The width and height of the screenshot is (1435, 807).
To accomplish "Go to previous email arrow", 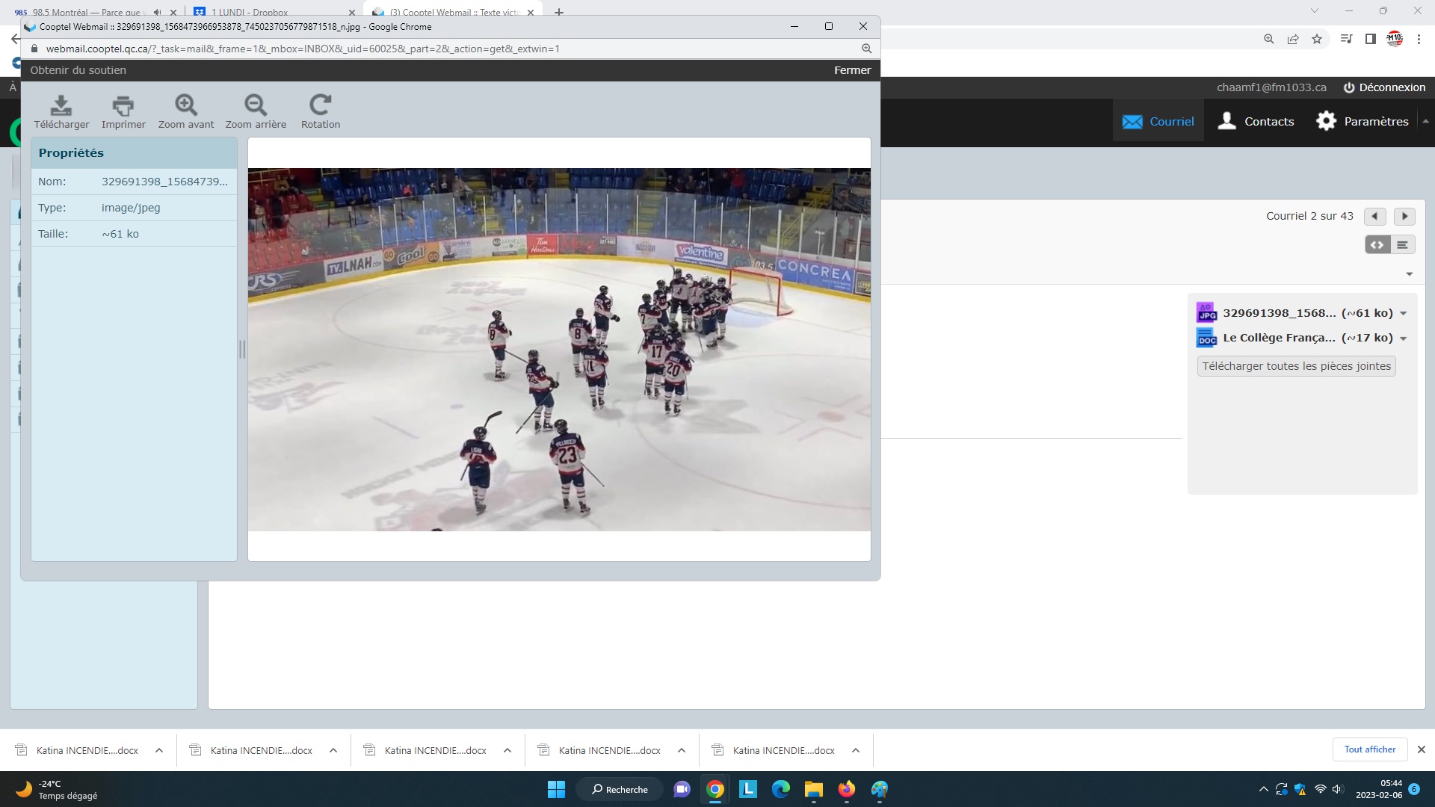I will tap(1374, 217).
